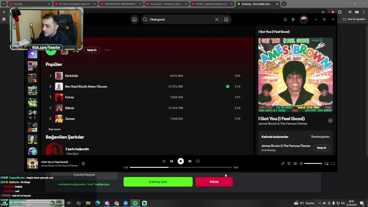368x207 pixels.
Task: Add track to playlist plus icon in right panel
Action: click(330, 121)
